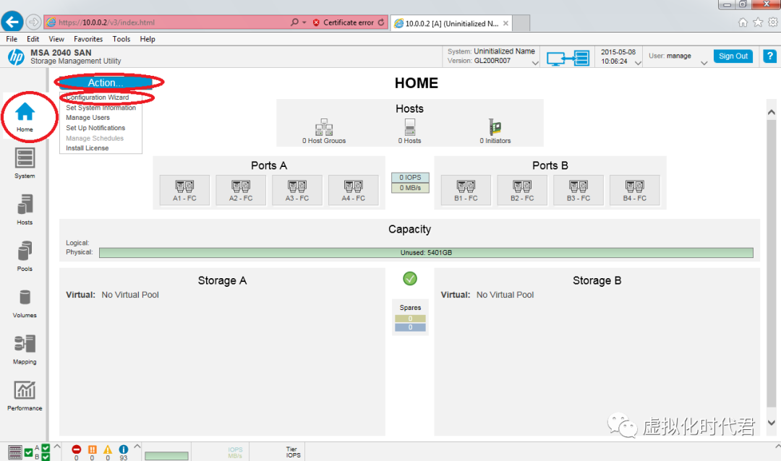Click the 0 Host Groups icon

tap(324, 127)
